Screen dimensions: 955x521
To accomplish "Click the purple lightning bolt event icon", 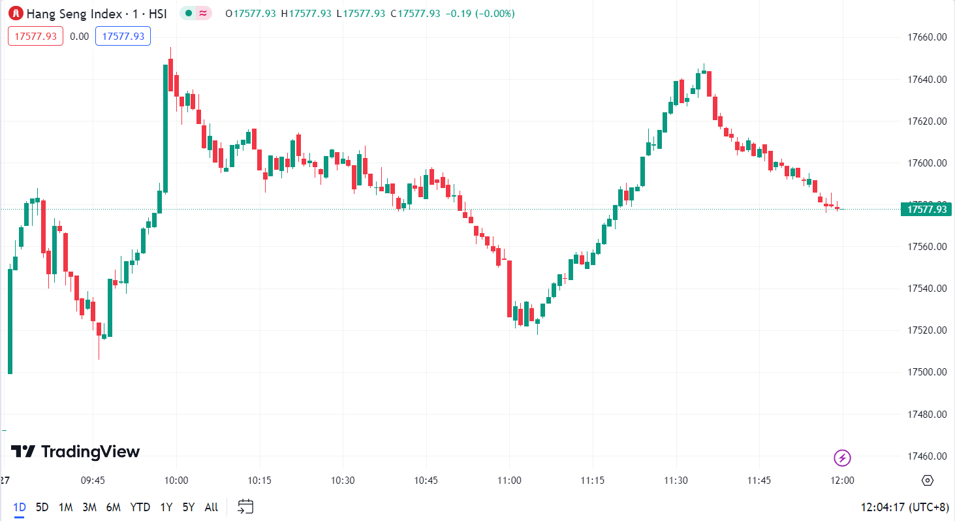I will click(842, 458).
